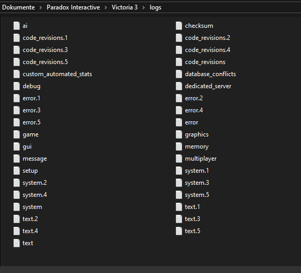
Task: Navigate to Victoria 3 breadcrumb folder
Action: 125,7
